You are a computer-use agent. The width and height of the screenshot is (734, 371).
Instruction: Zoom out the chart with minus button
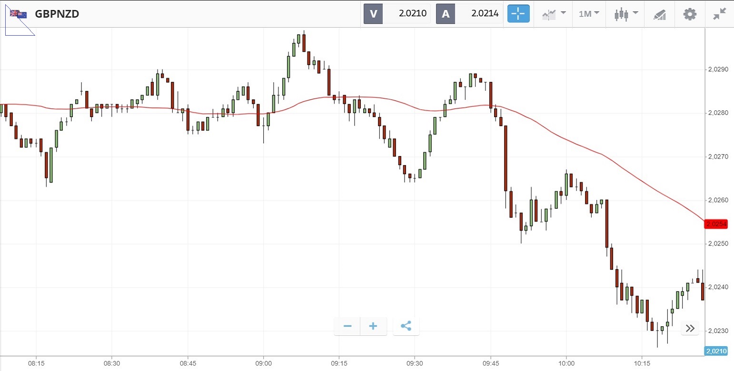click(x=347, y=326)
